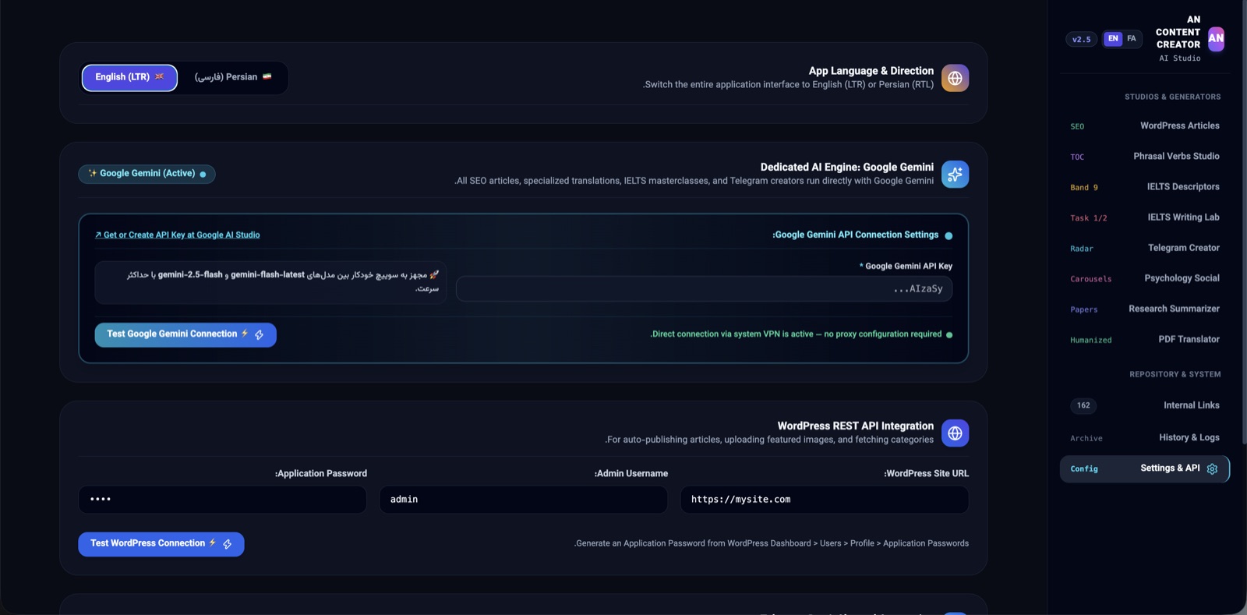Click the v2.5 version badge
Image resolution: width=1247 pixels, height=615 pixels.
(1082, 39)
